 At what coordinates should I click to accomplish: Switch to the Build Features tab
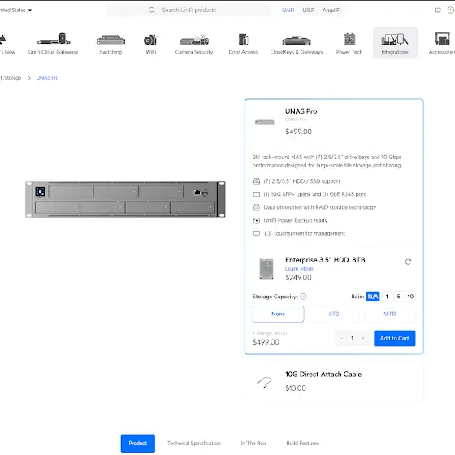(x=302, y=443)
